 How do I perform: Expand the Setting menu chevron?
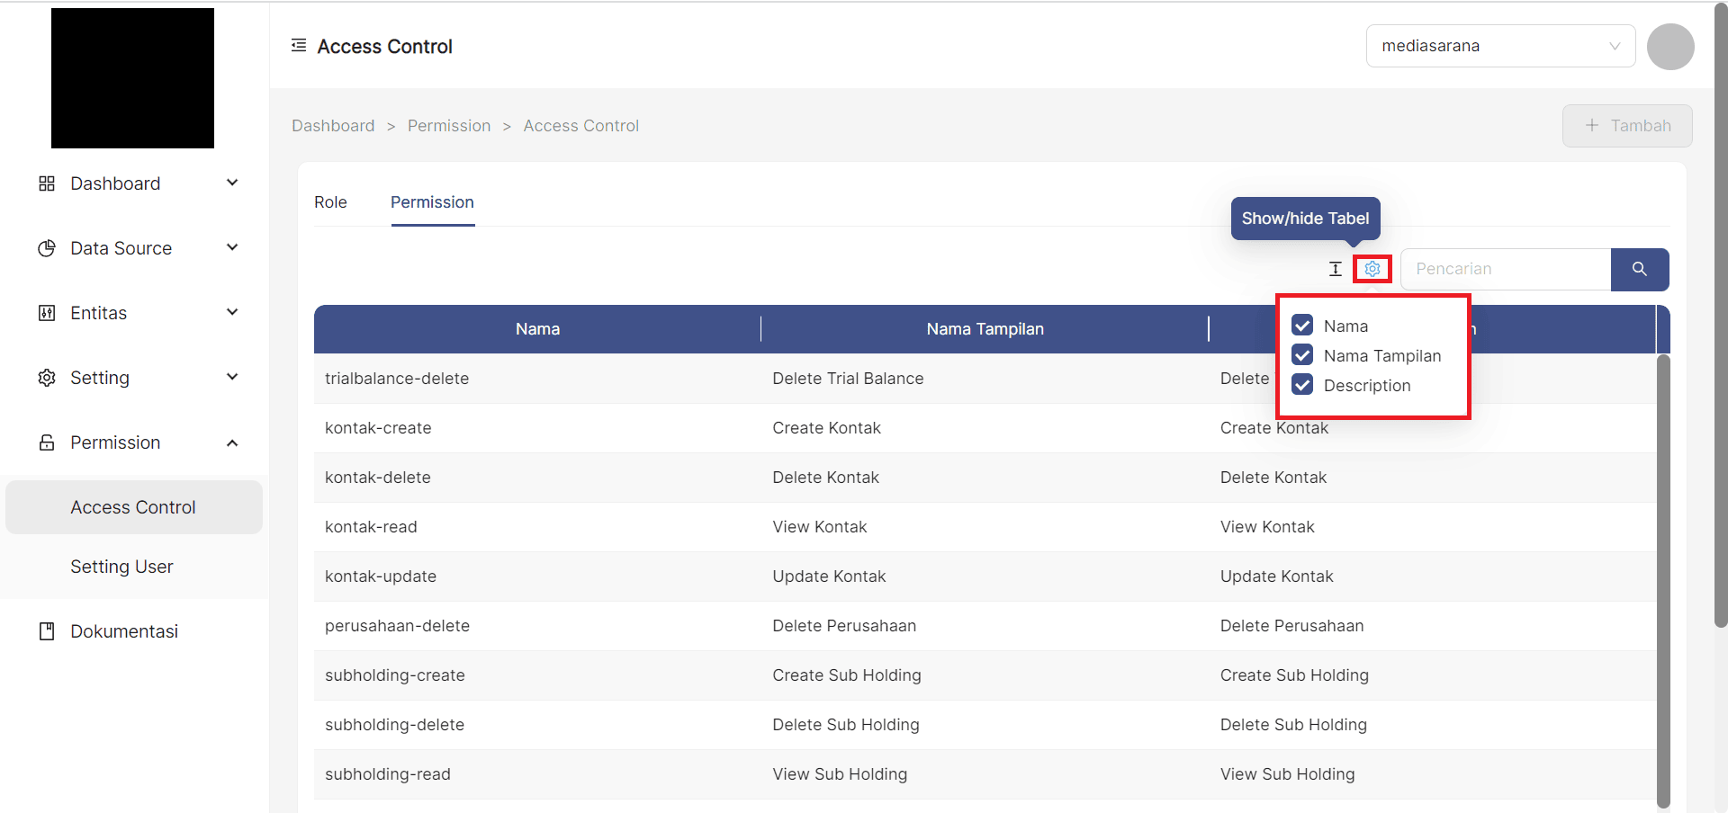pyautogui.click(x=232, y=378)
